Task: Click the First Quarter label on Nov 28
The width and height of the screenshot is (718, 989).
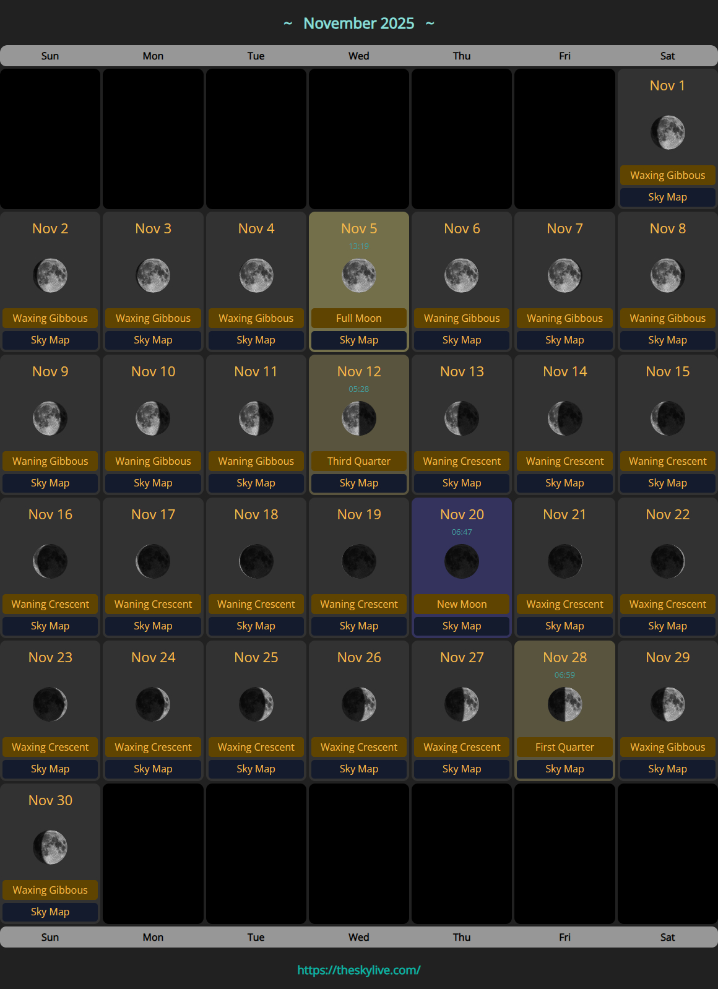Action: (x=564, y=747)
